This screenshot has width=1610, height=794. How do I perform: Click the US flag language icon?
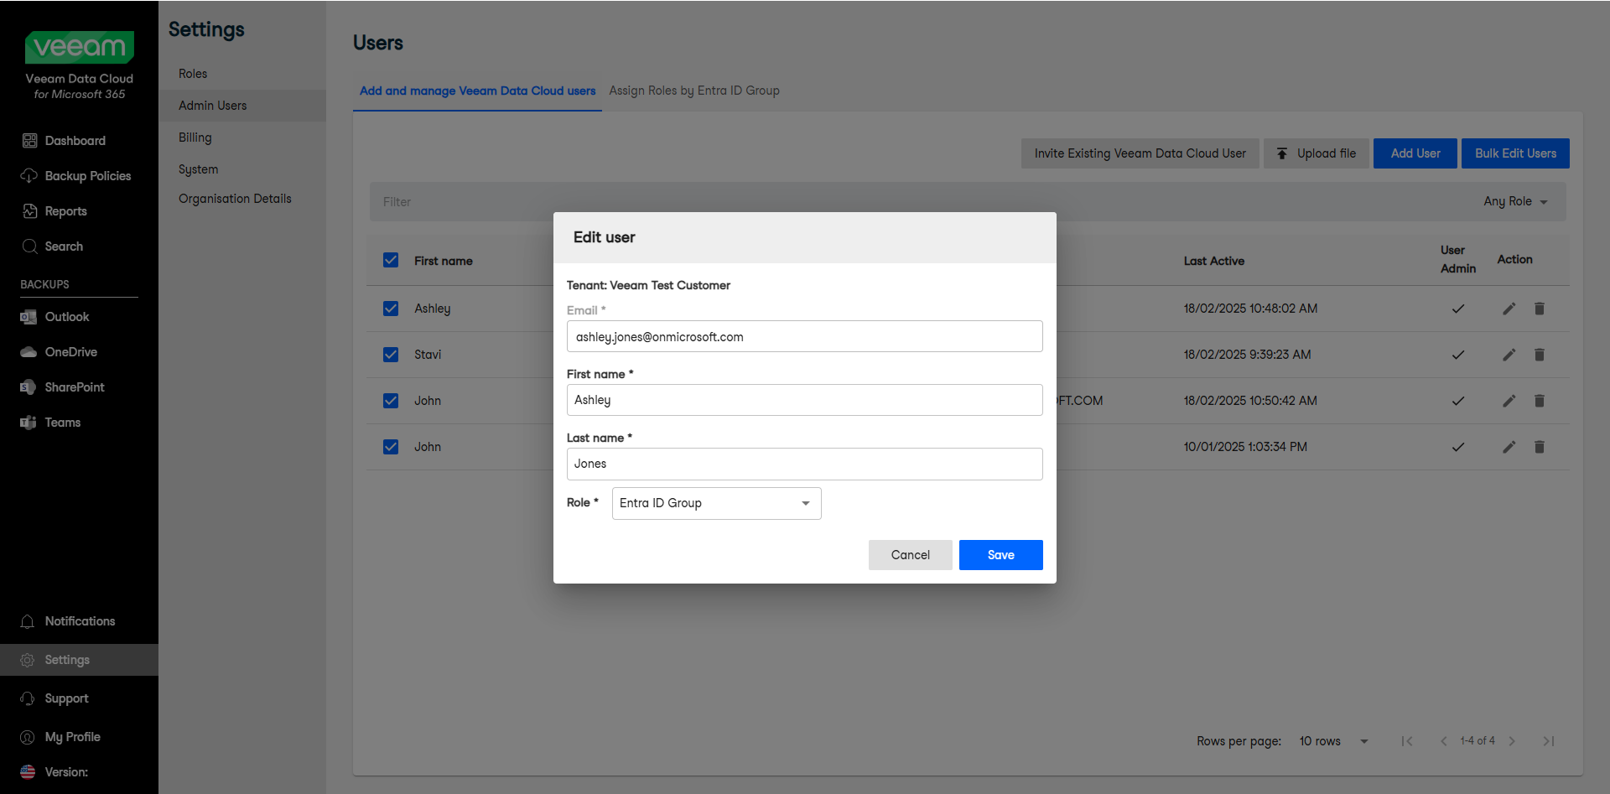pos(28,772)
